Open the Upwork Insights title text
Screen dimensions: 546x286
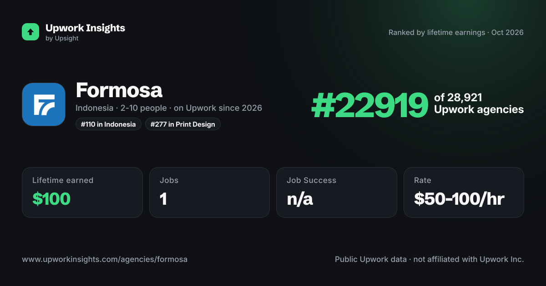click(x=85, y=28)
